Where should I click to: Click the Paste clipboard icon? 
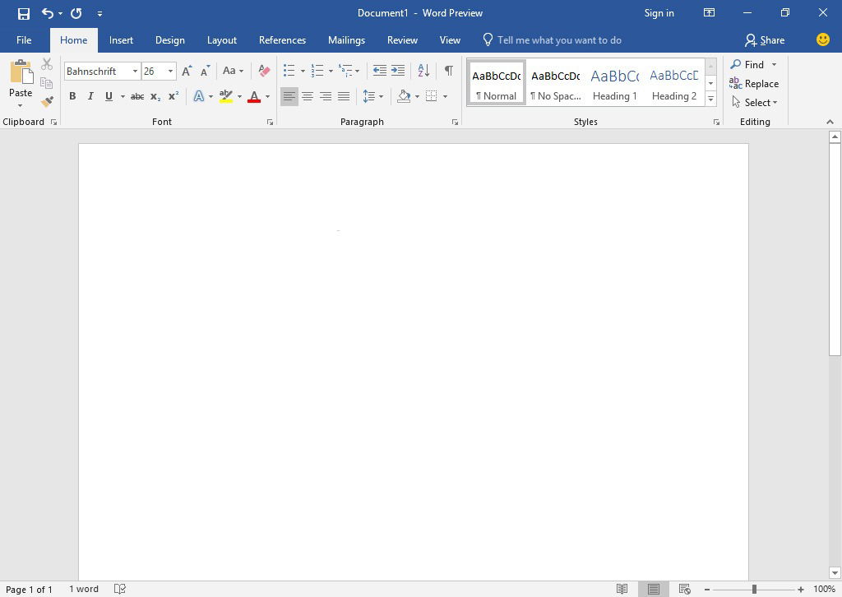pos(21,72)
